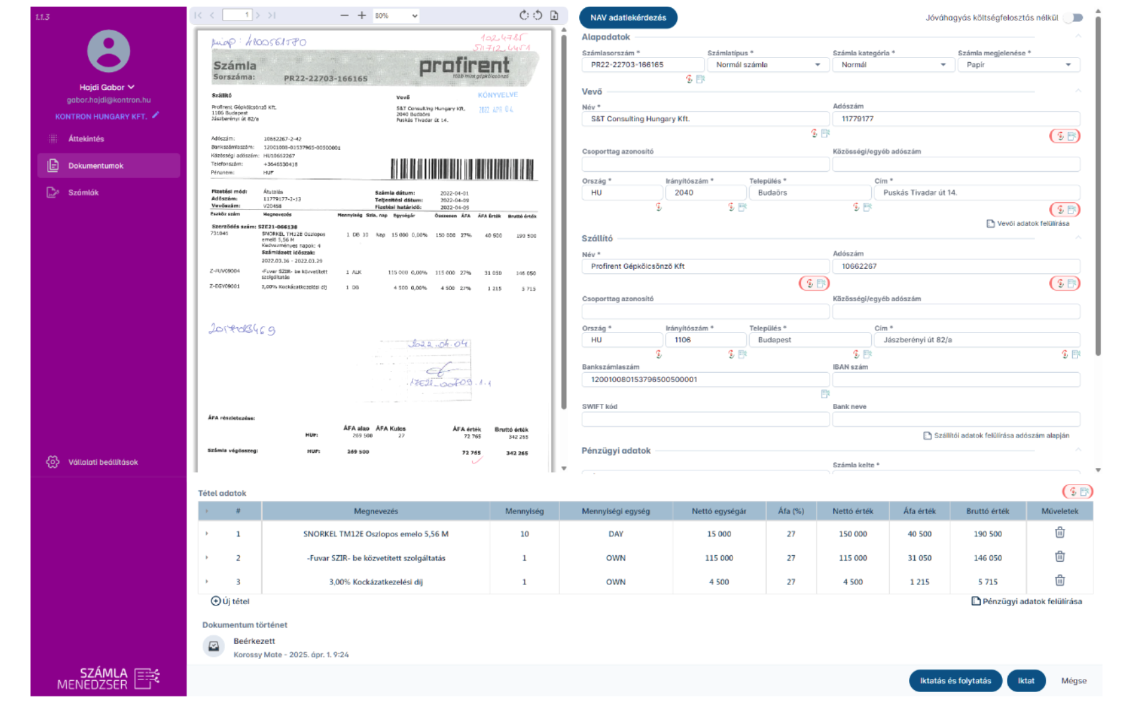Go to next page in PDF viewer
Screen dimensions: 1137x702
[258, 15]
